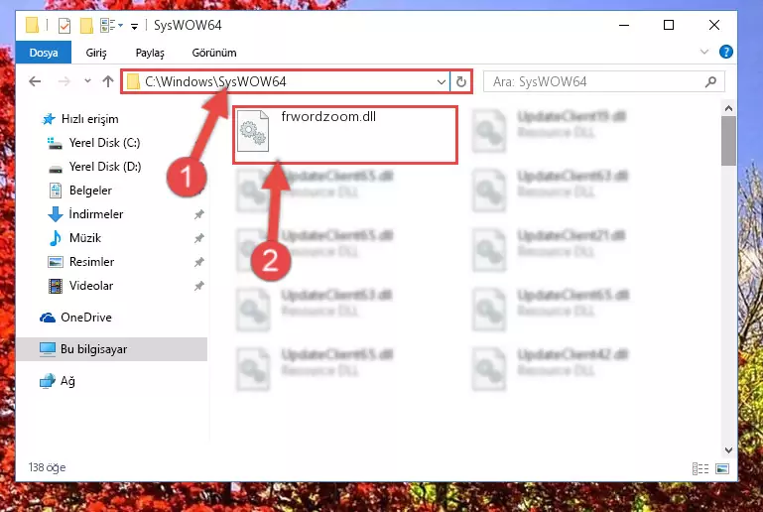763x512 pixels.
Task: Click the pin icon next to Müzik
Action: click(199, 238)
